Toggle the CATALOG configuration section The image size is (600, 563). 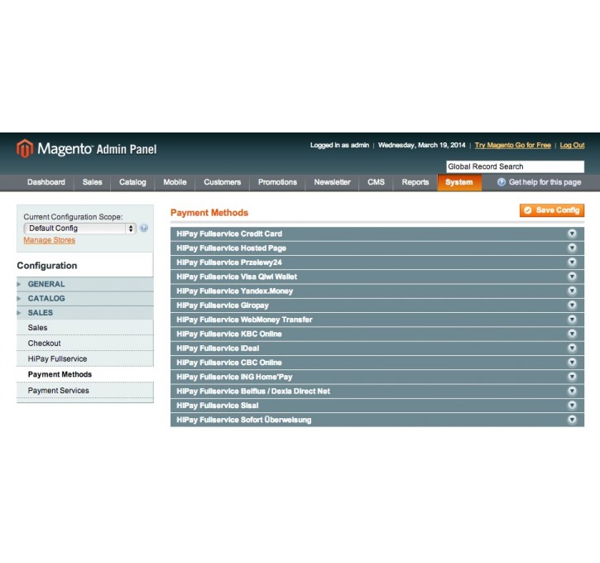point(85,298)
